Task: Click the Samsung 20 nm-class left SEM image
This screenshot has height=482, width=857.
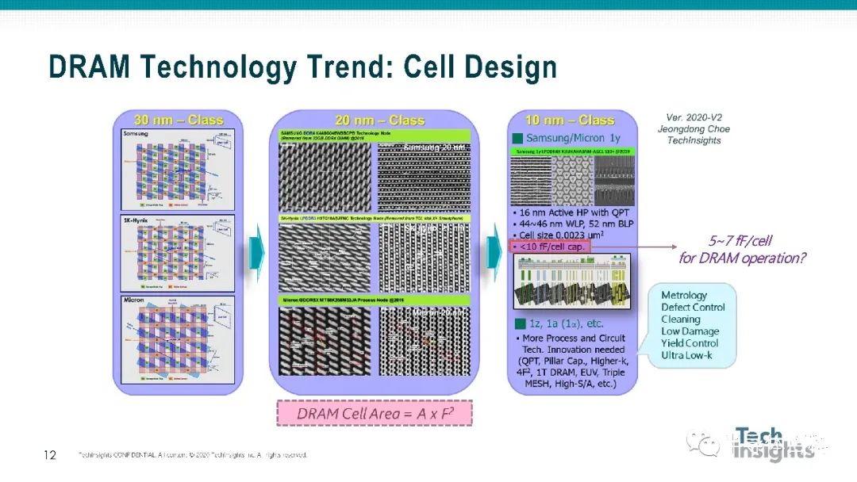Action: click(x=325, y=177)
